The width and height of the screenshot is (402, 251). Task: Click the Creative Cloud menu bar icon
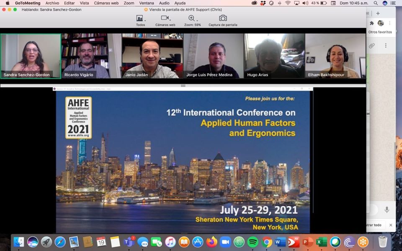click(x=254, y=3)
